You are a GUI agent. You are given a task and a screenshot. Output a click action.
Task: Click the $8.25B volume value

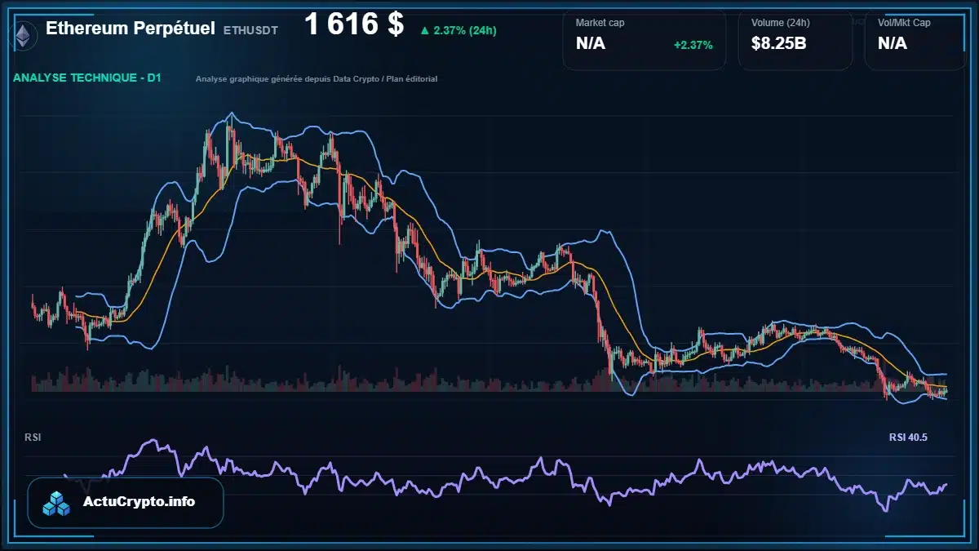tap(779, 43)
